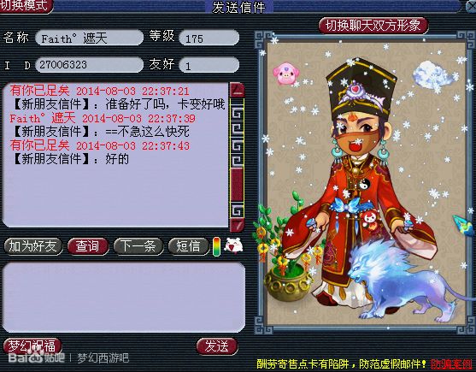Click the blue crystal icon at right edge
Screen dimensions: 476x372
point(464,225)
